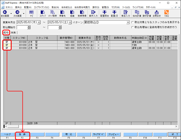
Task: Open the ツール(O) menu
Action: pyautogui.click(x=126, y=7)
